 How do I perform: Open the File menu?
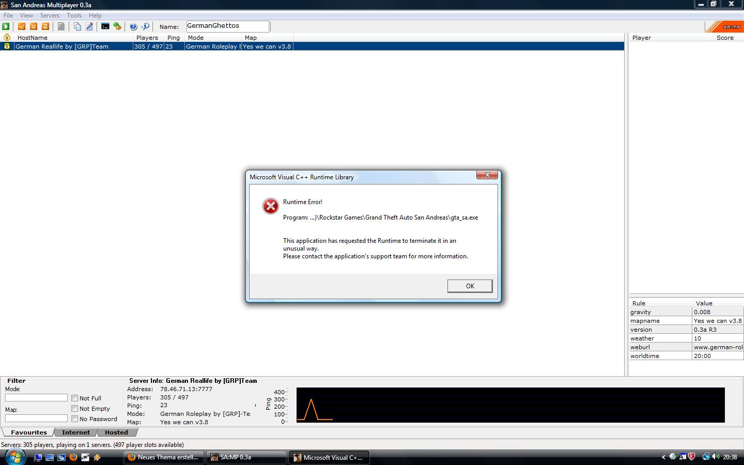tap(8, 16)
